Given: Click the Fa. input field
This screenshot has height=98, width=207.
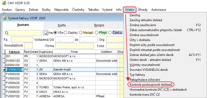Looking at the screenshot, I should pyautogui.click(x=22, y=39).
